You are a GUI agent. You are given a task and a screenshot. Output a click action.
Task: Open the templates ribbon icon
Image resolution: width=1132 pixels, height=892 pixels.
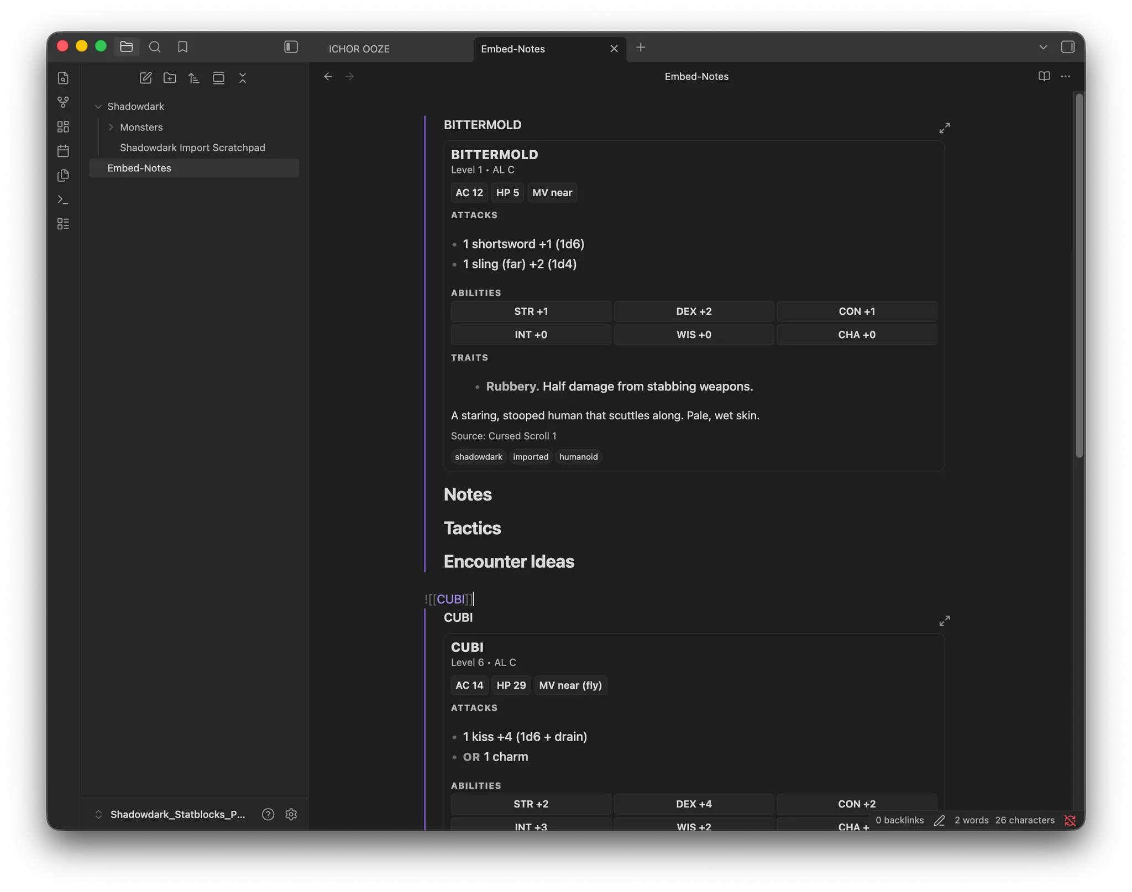63,175
